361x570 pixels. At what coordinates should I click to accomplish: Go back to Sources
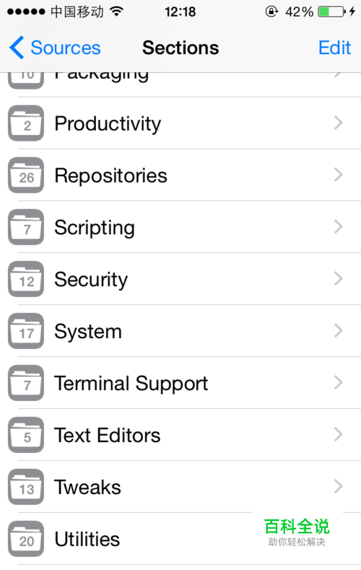pyautogui.click(x=55, y=48)
